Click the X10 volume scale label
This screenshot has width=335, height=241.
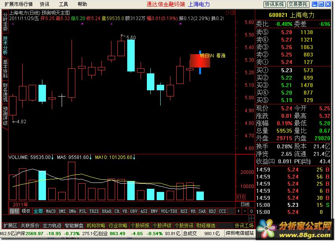(240, 197)
